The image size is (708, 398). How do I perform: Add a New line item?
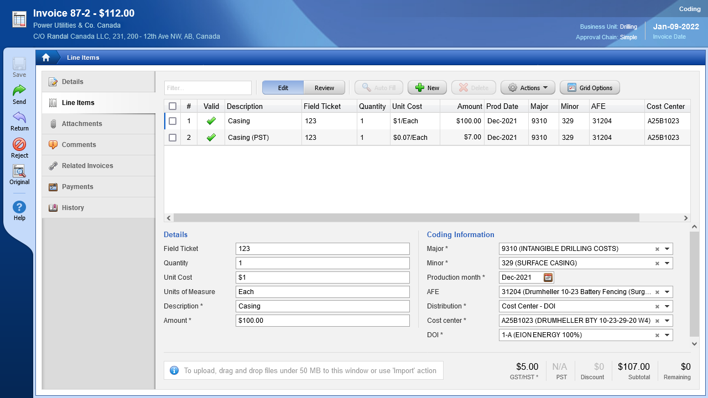pyautogui.click(x=427, y=88)
